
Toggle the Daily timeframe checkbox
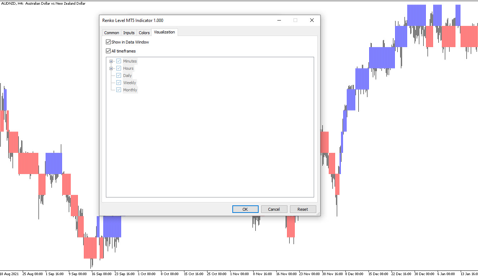[x=119, y=76]
